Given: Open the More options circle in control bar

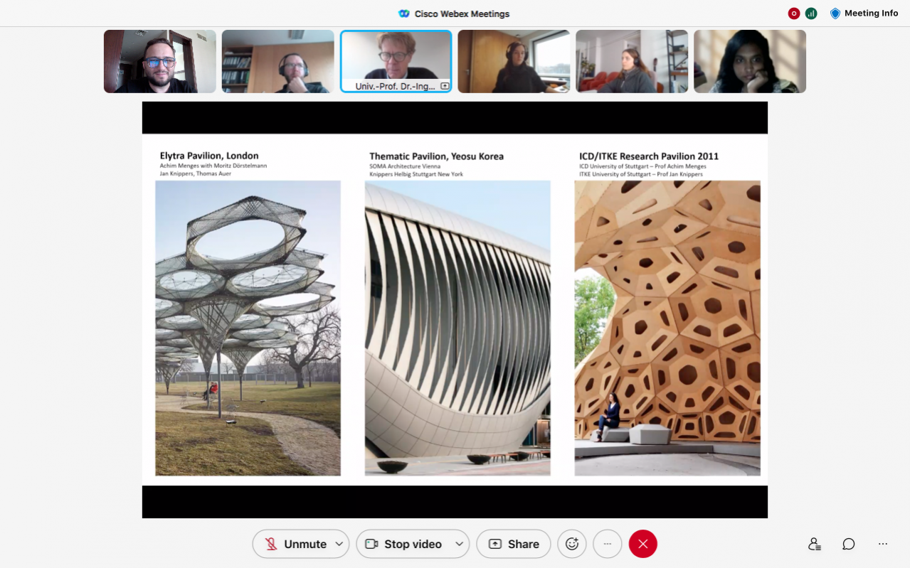Looking at the screenshot, I should coord(607,544).
